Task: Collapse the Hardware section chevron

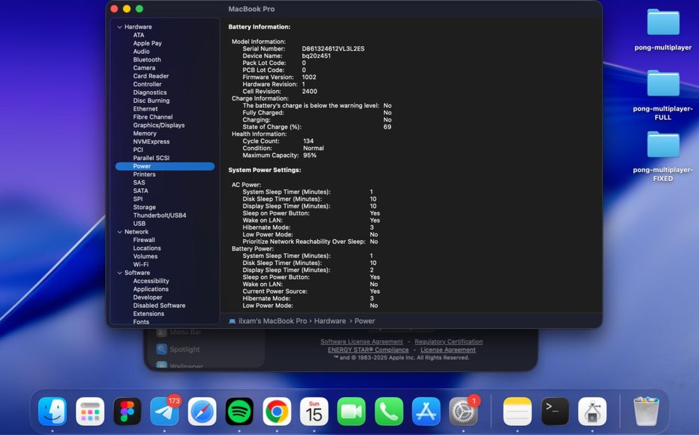Action: [x=120, y=27]
